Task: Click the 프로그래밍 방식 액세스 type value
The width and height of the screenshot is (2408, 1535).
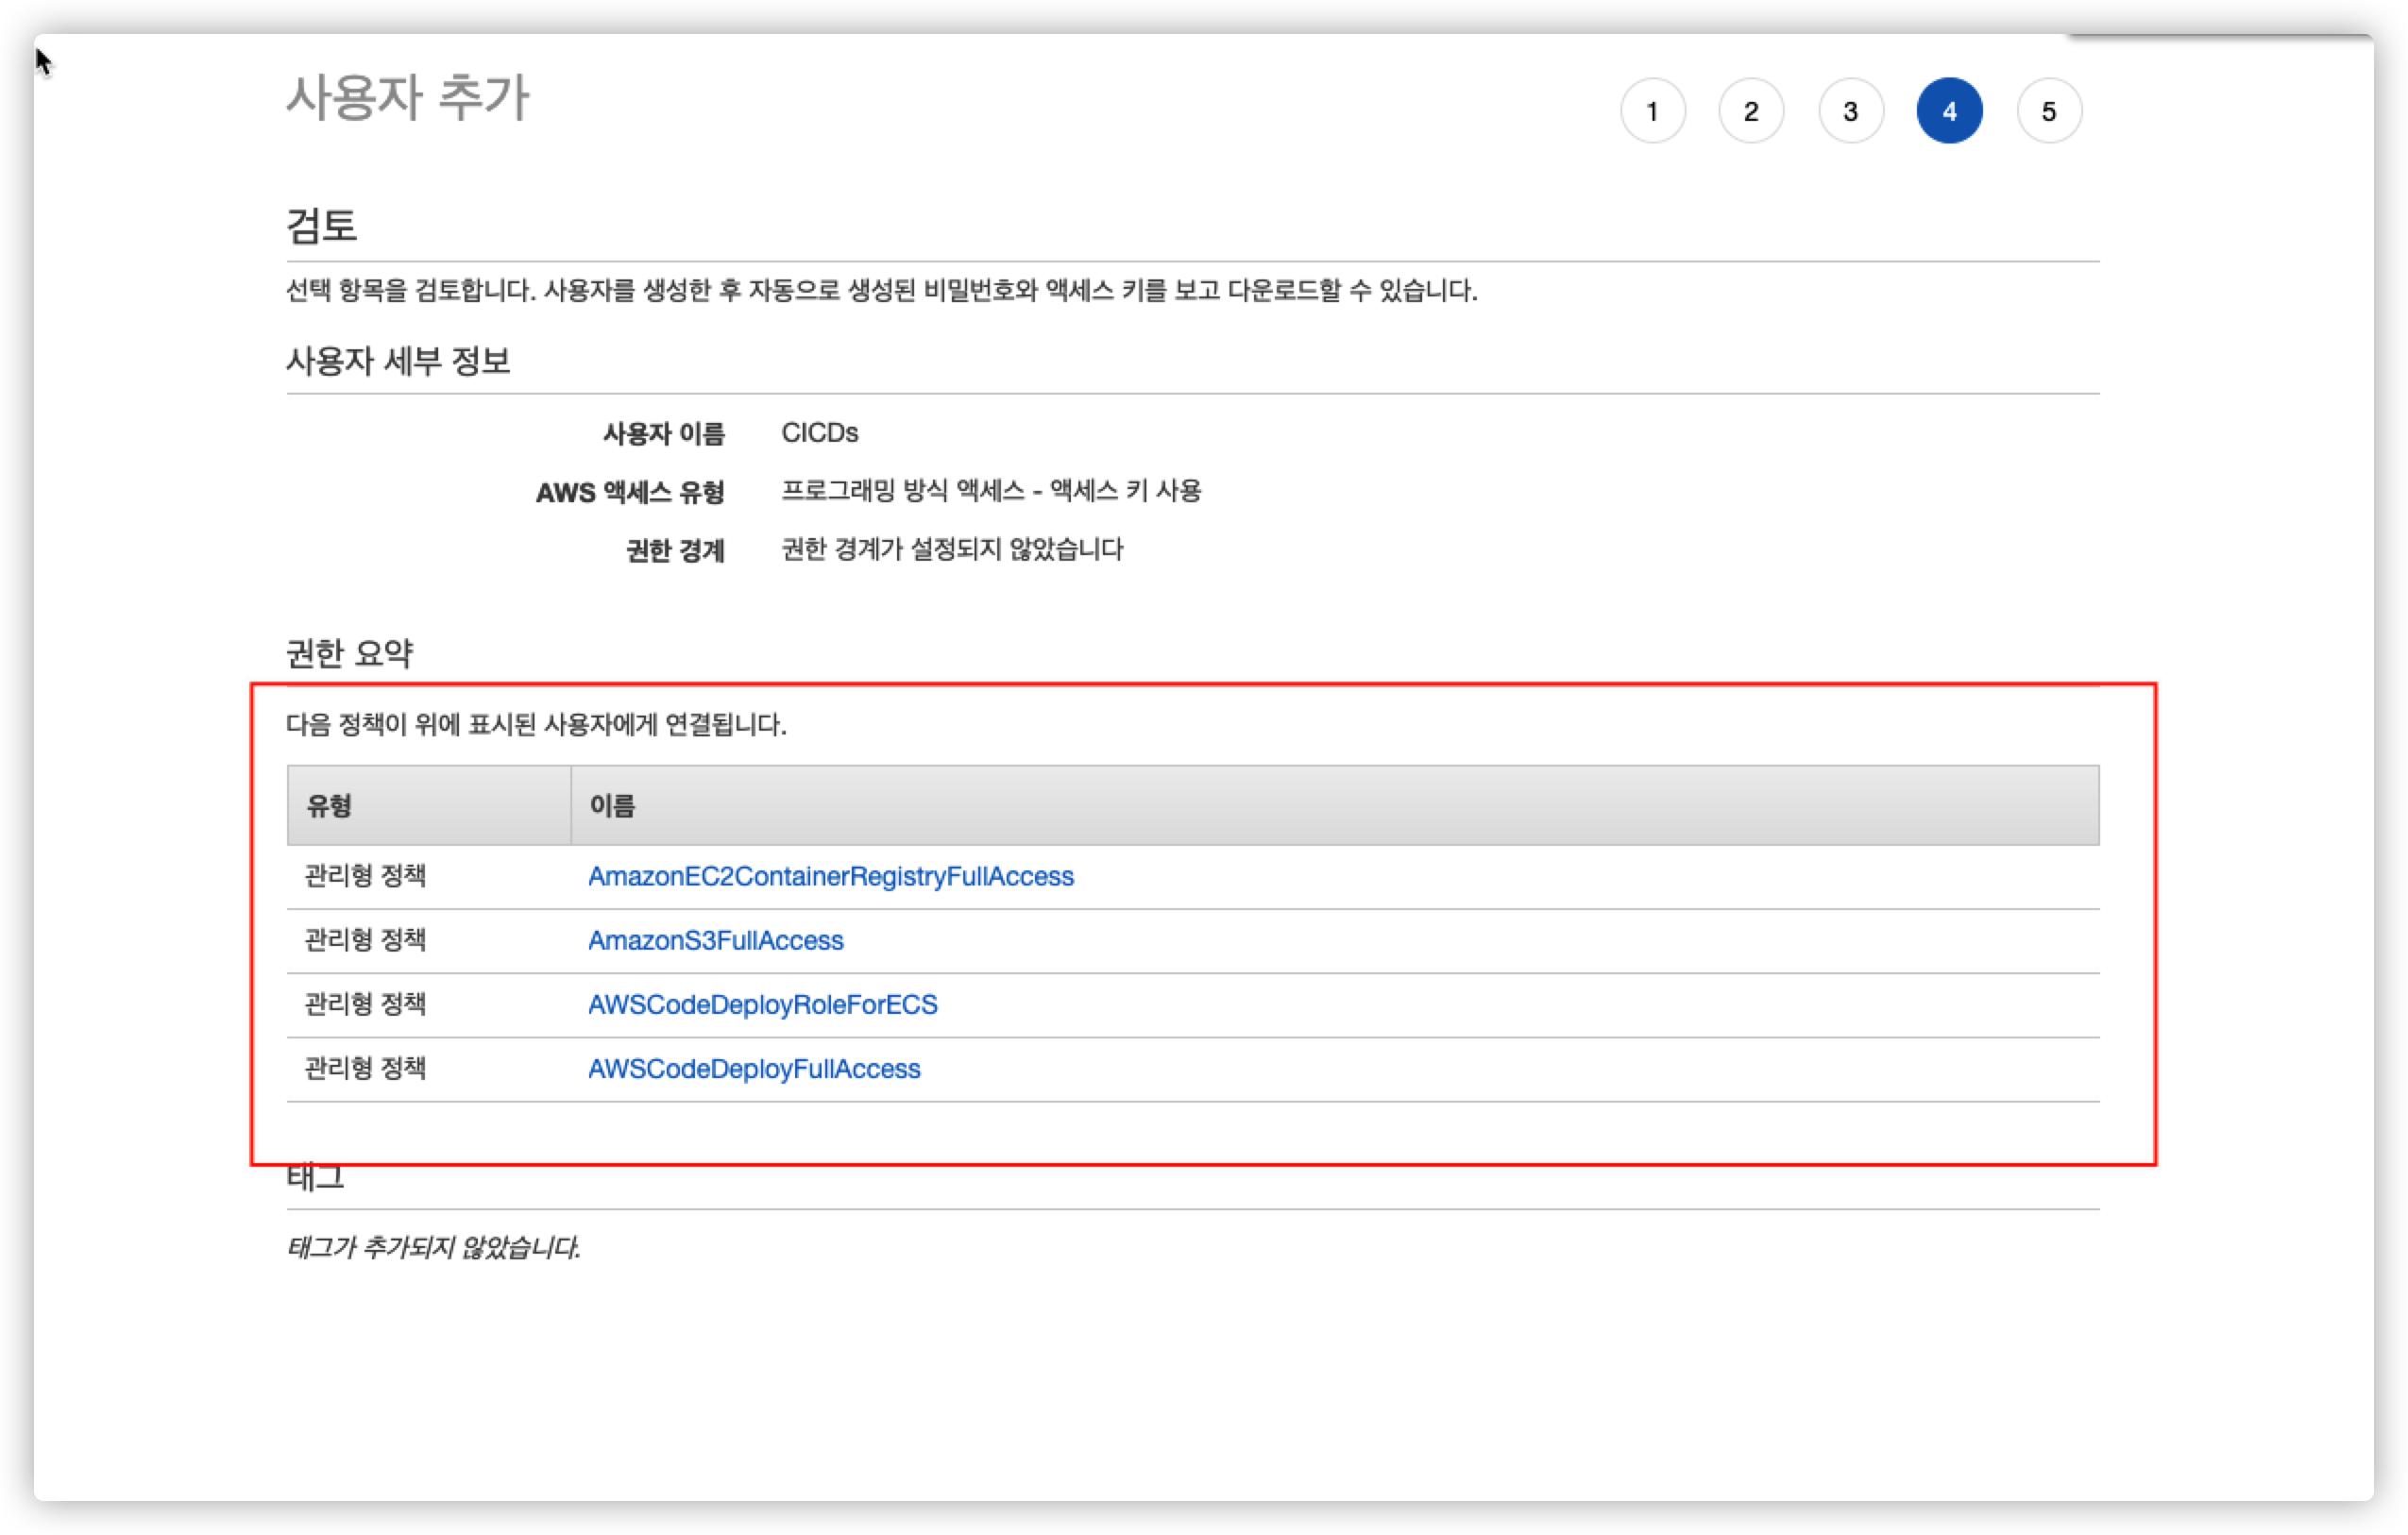Action: tap(990, 491)
